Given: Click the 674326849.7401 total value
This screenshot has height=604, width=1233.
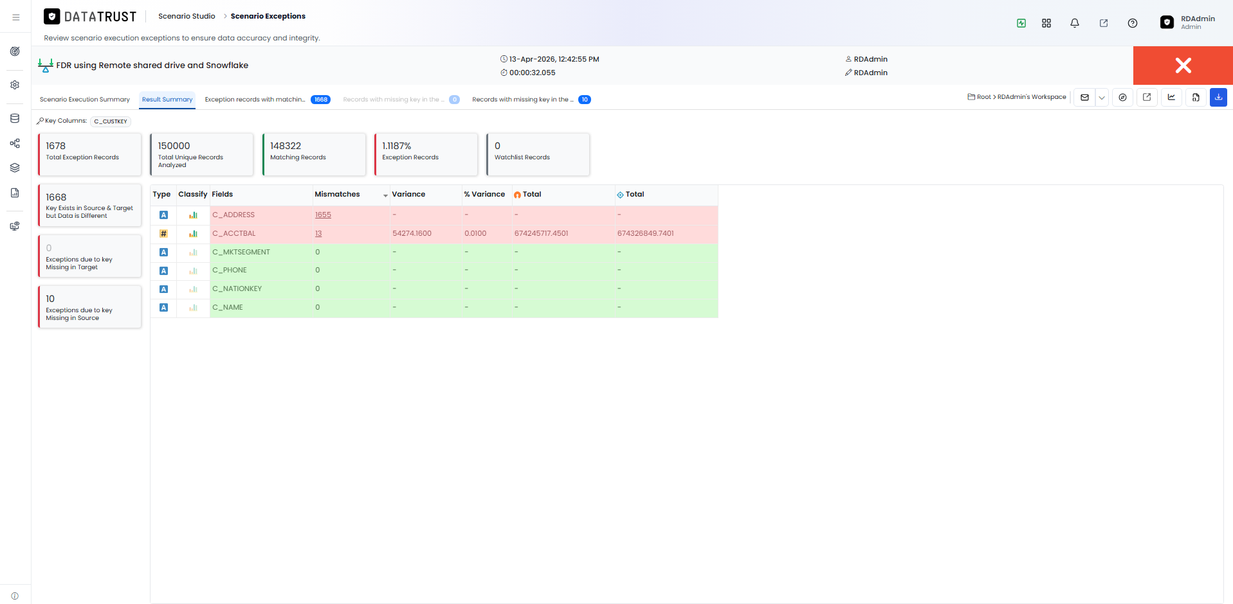Looking at the screenshot, I should coord(646,234).
